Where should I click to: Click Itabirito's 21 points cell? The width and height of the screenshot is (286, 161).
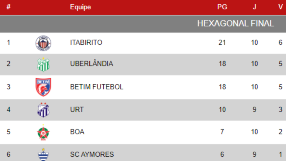[x=222, y=43]
